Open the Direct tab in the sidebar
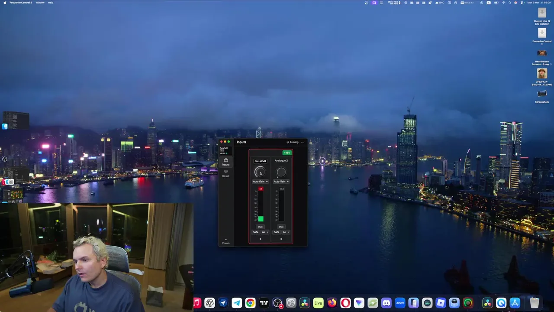Image resolution: width=554 pixels, height=312 pixels. point(225,173)
